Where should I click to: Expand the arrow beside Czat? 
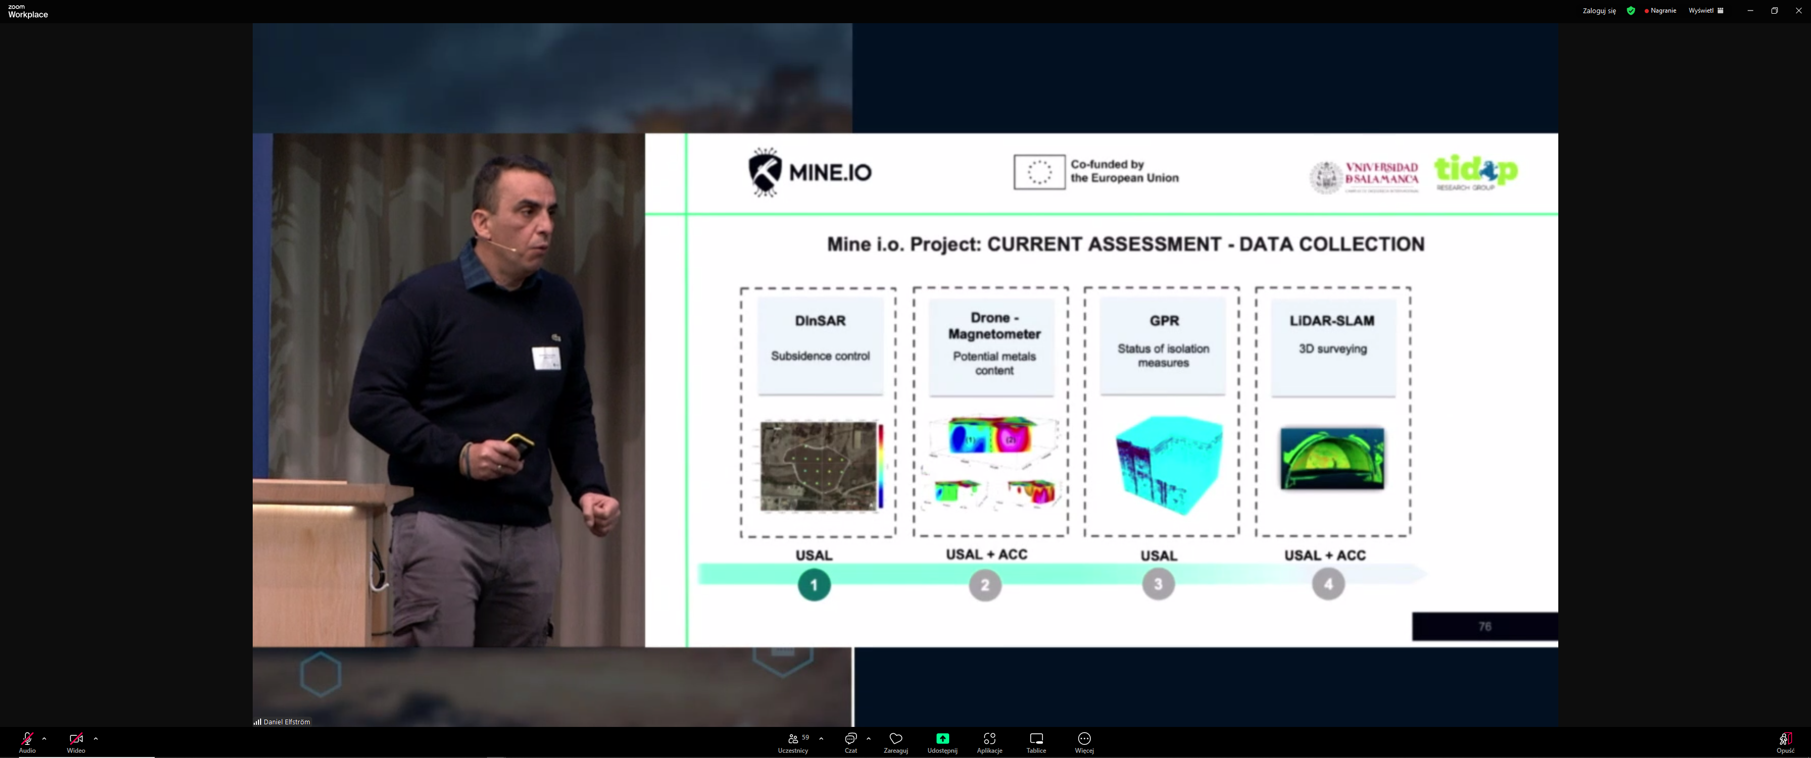[x=869, y=739]
